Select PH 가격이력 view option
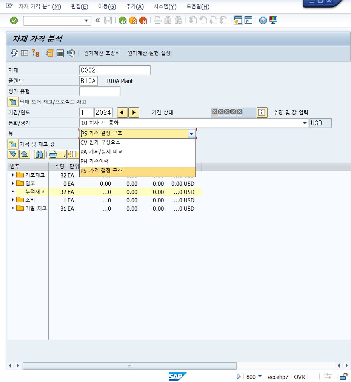The height and width of the screenshot is (382, 351). pyautogui.click(x=138, y=161)
